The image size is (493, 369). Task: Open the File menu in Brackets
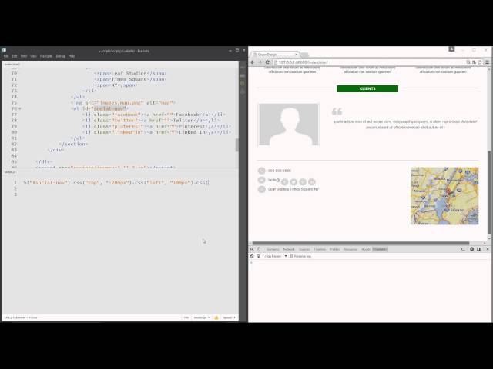coord(6,56)
